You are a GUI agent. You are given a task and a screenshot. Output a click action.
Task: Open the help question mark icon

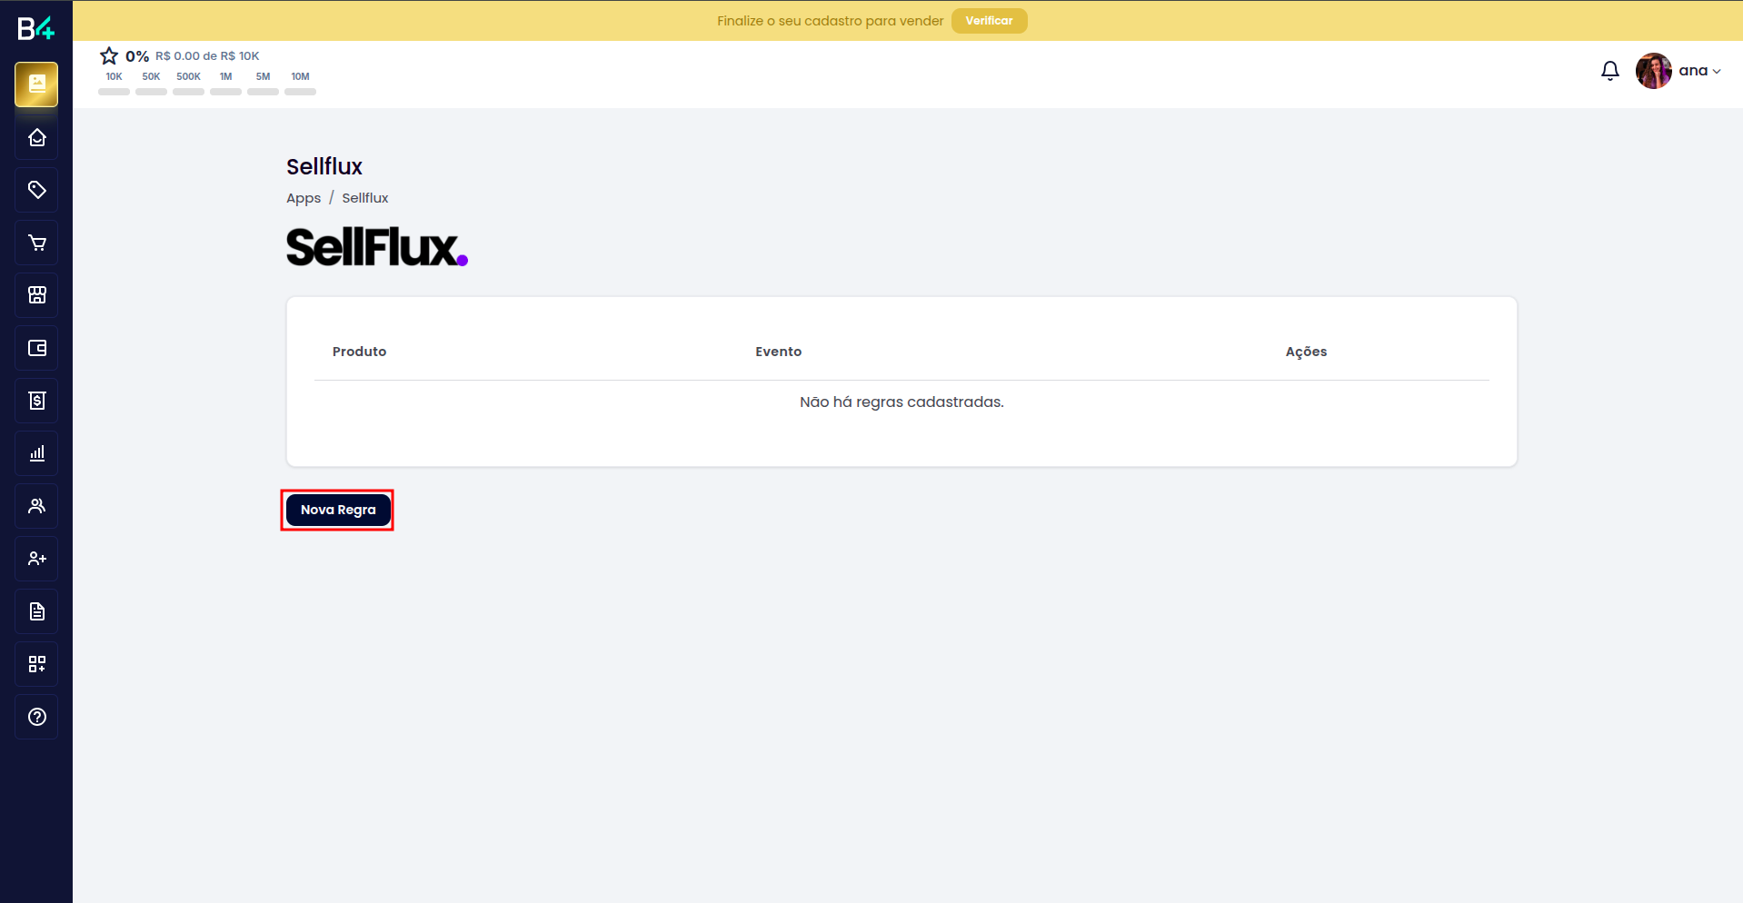coord(36,717)
